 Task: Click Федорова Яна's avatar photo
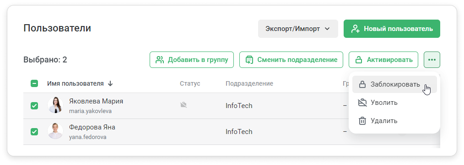[x=55, y=131]
